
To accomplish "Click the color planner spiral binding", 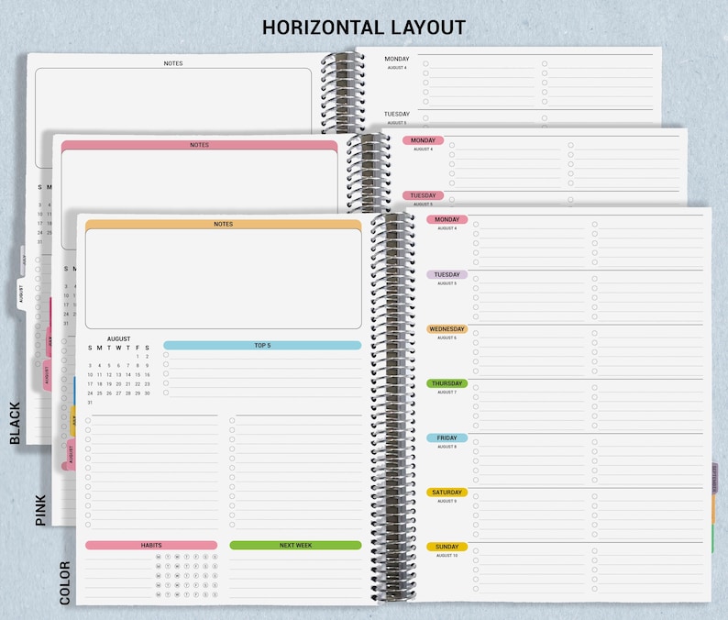I will tap(392, 406).
